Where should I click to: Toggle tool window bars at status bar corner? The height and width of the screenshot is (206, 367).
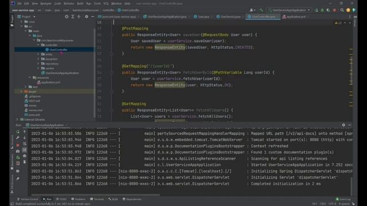click(x=12, y=204)
